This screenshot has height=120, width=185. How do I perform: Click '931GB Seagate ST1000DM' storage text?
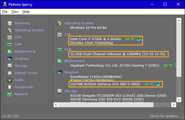(92, 96)
